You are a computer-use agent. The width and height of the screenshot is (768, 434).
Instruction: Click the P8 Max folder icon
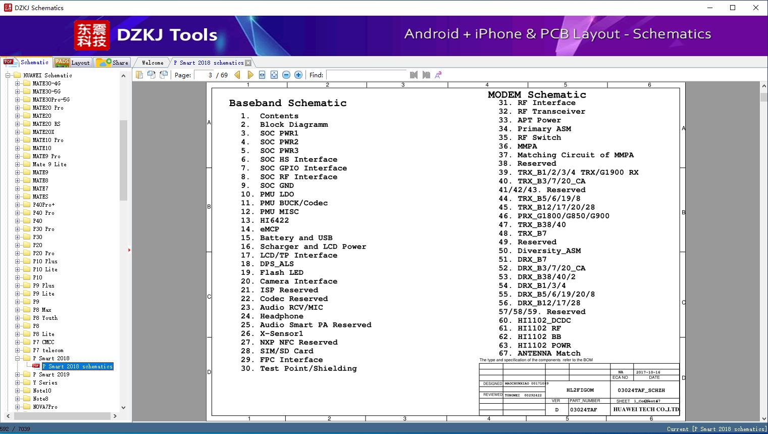coord(26,310)
